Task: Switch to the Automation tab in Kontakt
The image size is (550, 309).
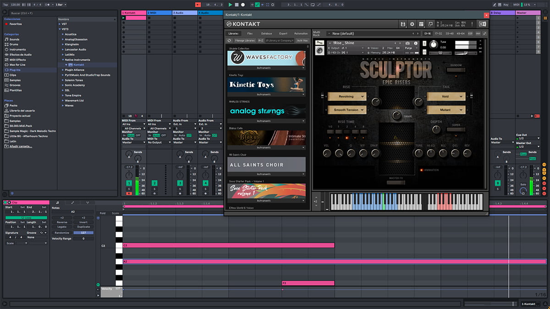Action: point(301,33)
